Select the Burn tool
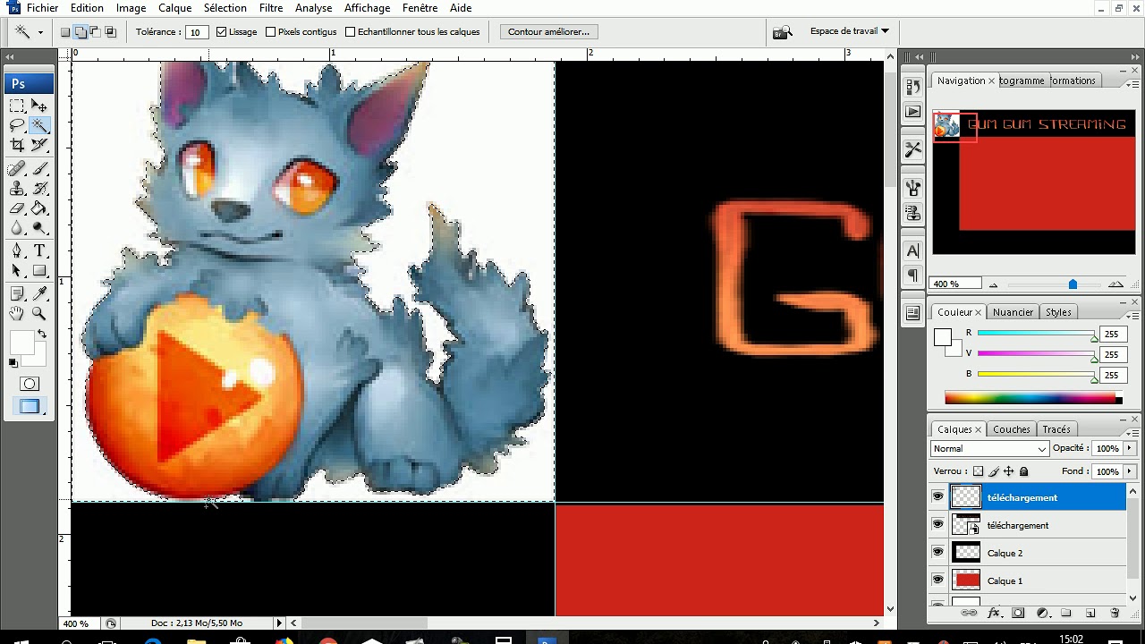 click(39, 228)
